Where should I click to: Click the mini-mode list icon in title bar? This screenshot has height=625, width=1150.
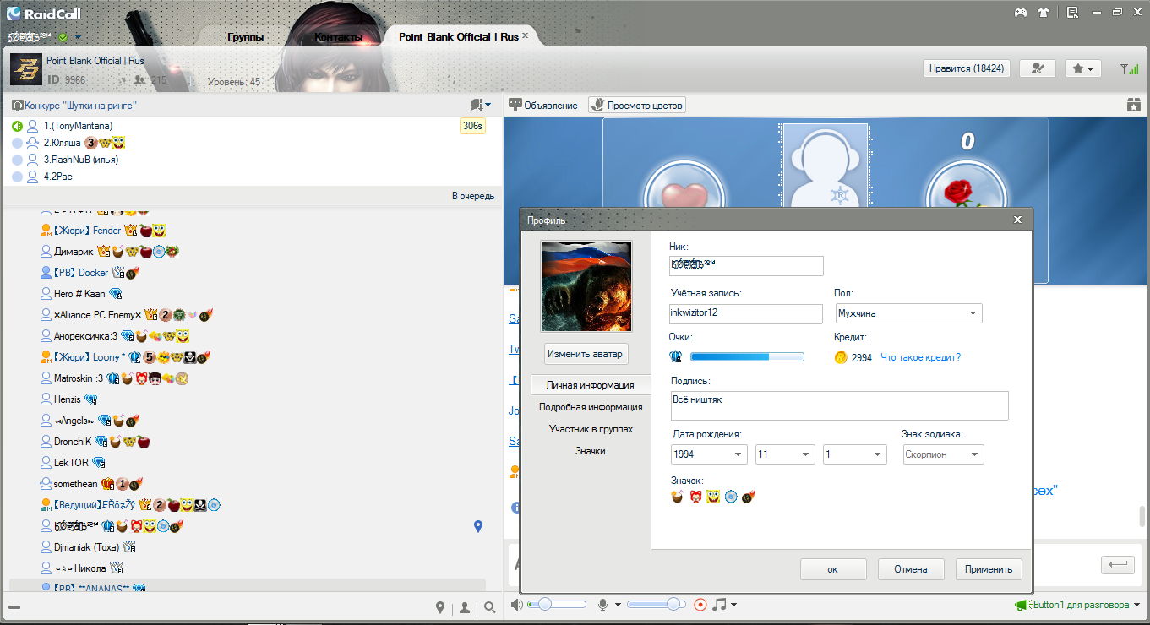pos(1072,13)
